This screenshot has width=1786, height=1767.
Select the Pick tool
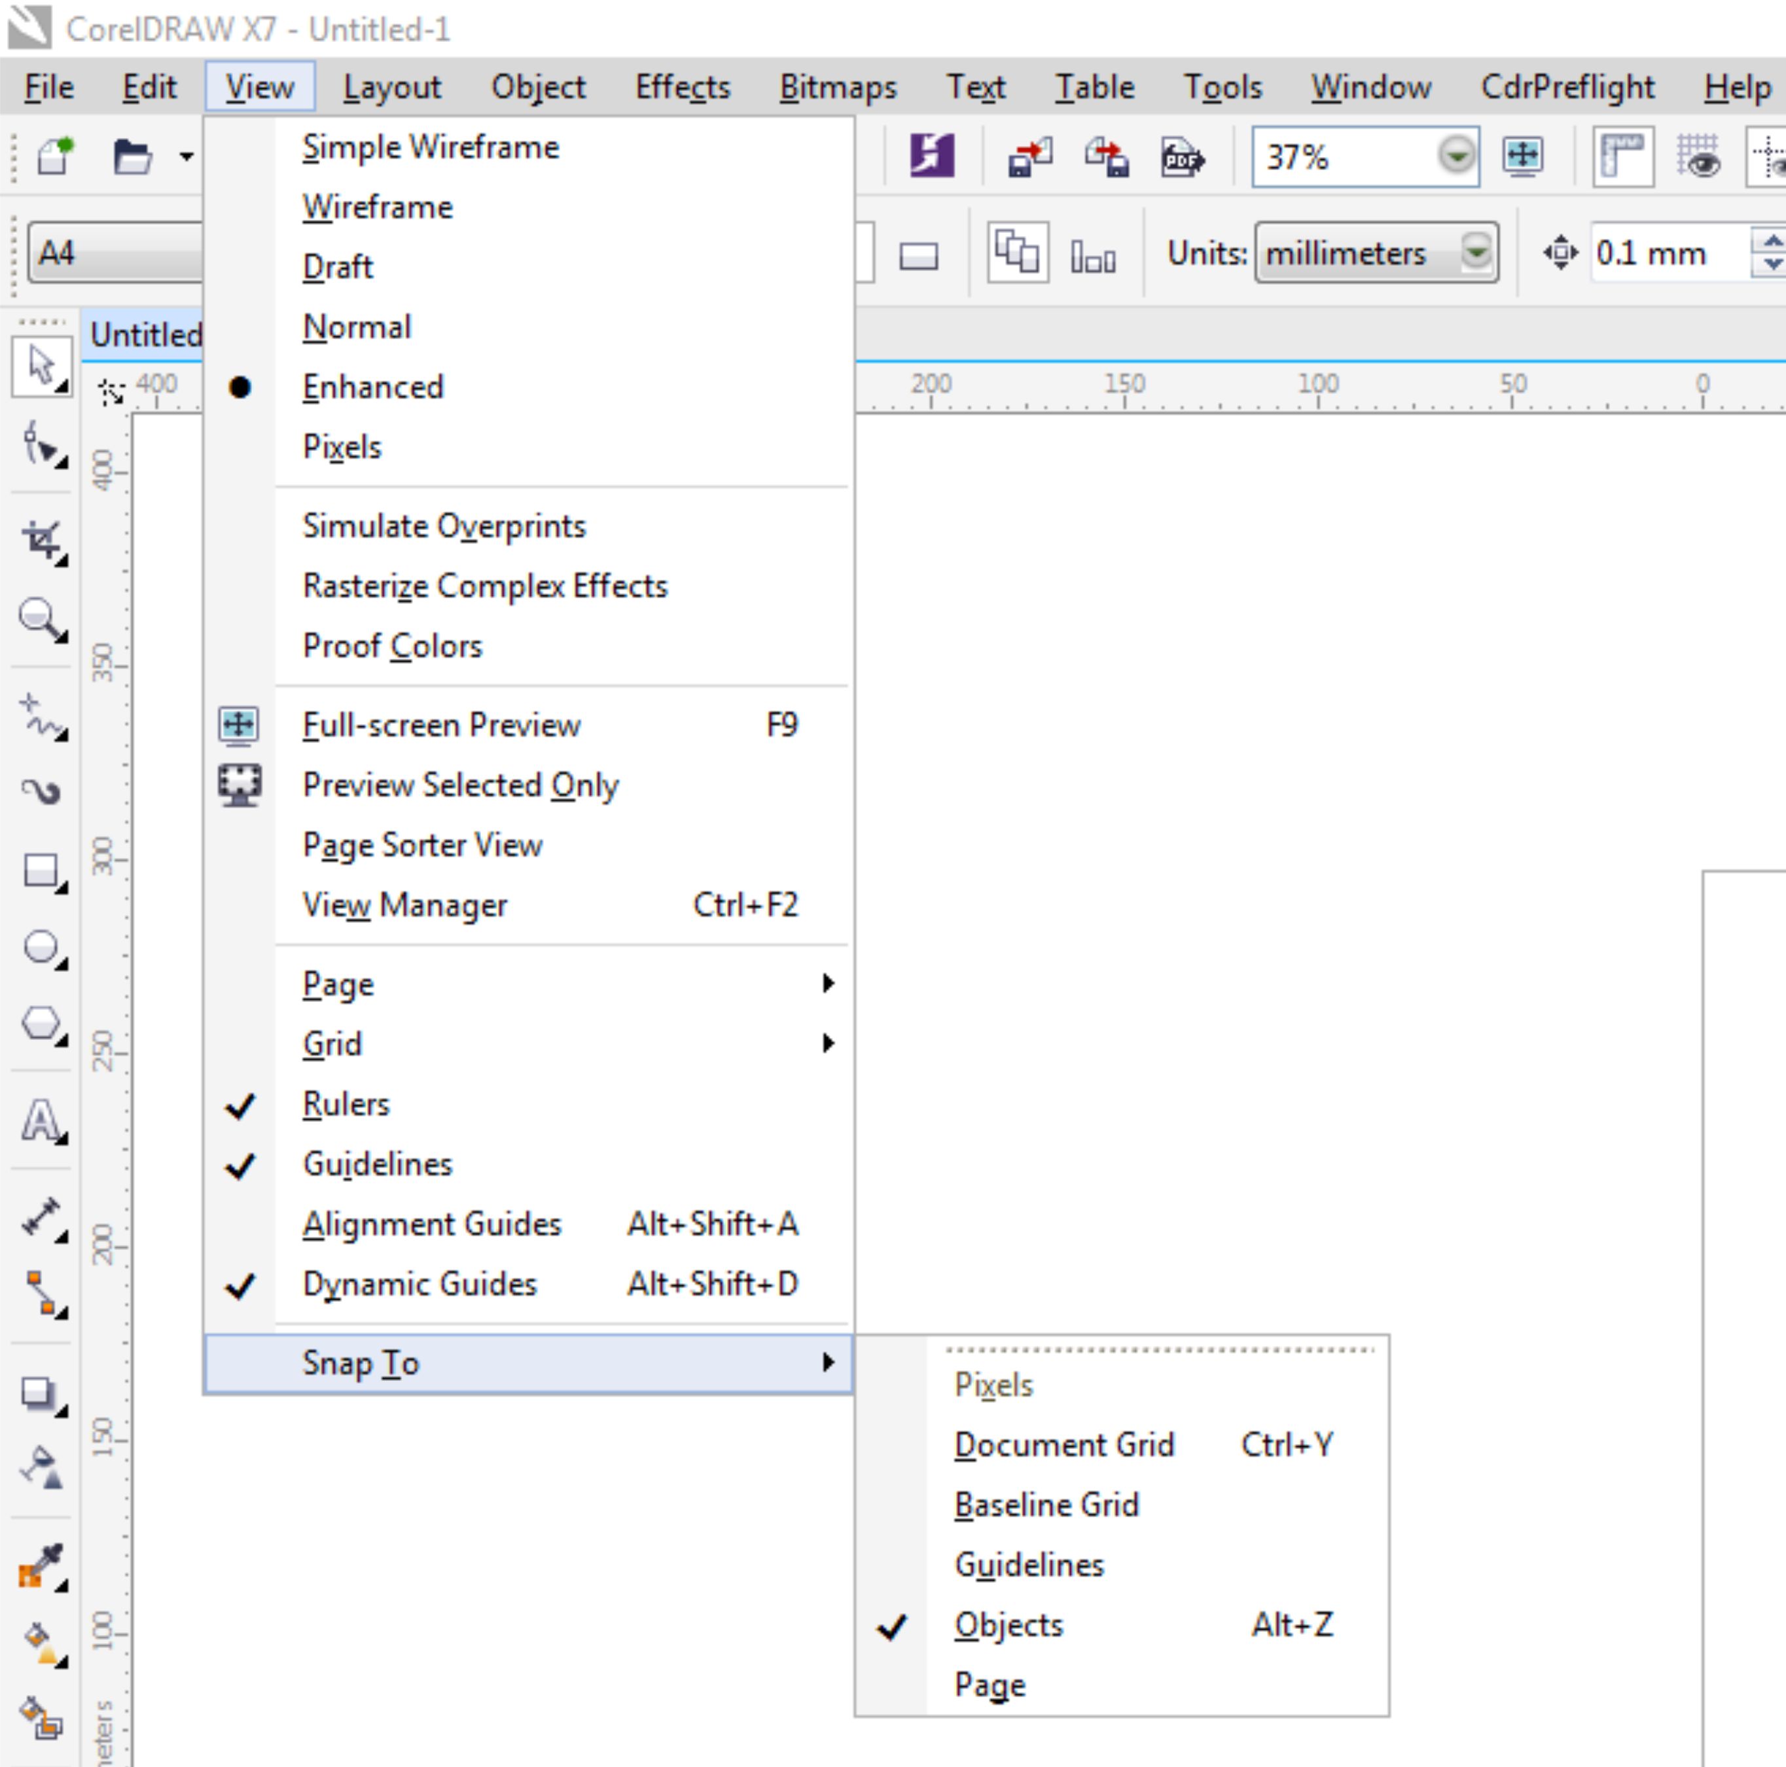(42, 367)
